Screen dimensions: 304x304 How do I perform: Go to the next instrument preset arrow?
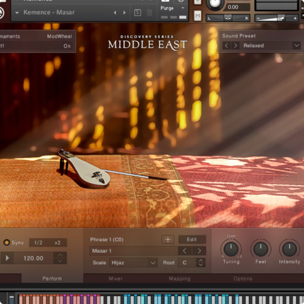pos(125,13)
